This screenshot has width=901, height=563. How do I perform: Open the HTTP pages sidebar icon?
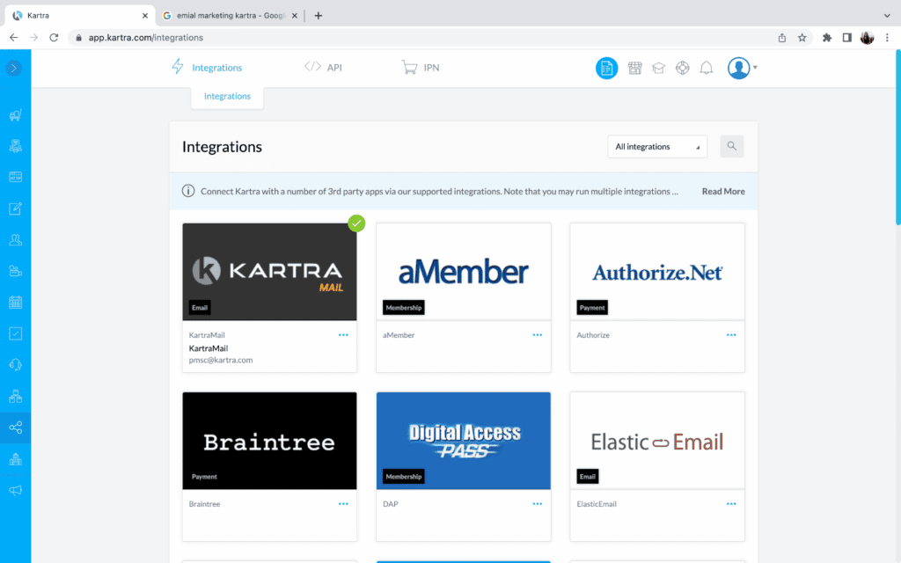[x=16, y=177]
